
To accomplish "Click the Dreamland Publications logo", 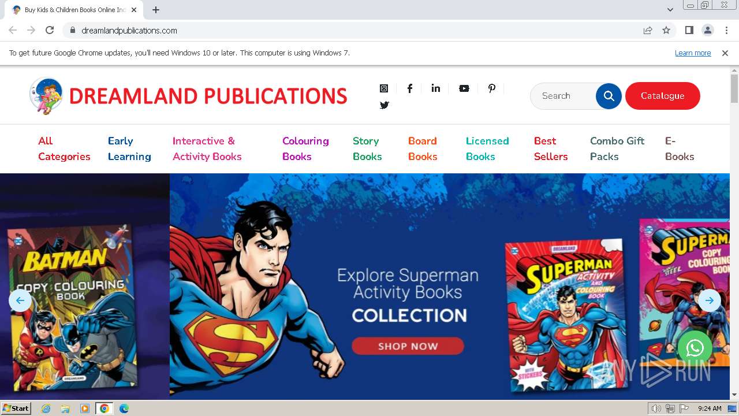I will pos(188,96).
